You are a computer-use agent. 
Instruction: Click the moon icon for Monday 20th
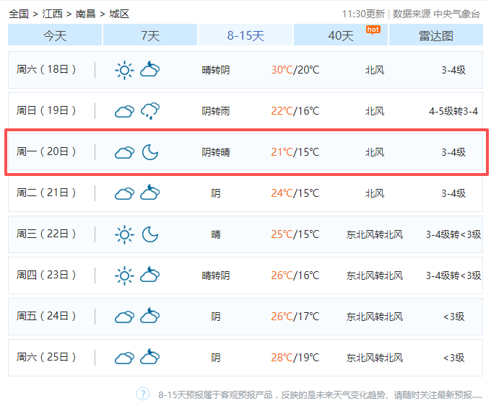coord(150,152)
